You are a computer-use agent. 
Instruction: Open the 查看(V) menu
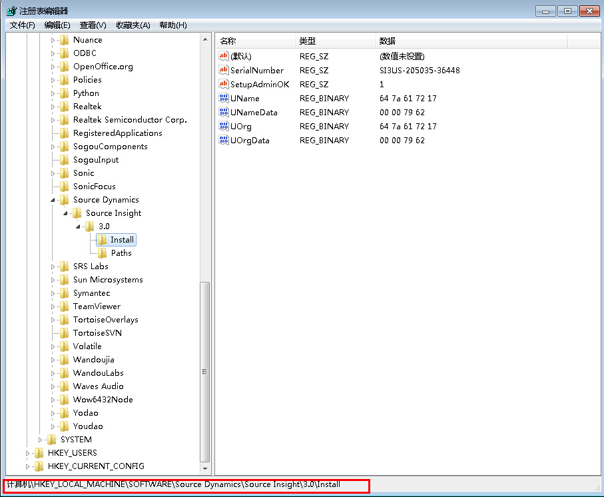[93, 25]
